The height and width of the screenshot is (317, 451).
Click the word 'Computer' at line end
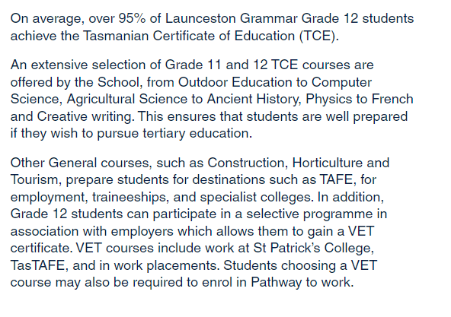341,83
